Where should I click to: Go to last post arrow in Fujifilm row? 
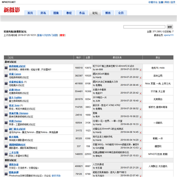coord(141,101)
